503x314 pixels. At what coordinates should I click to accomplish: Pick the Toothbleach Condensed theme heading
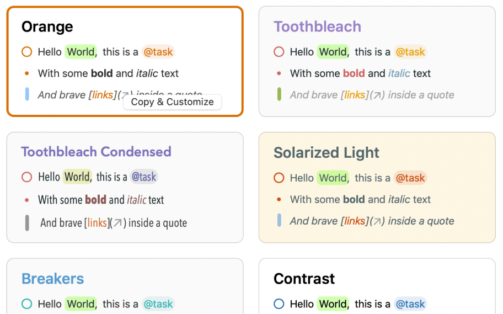[x=96, y=152]
